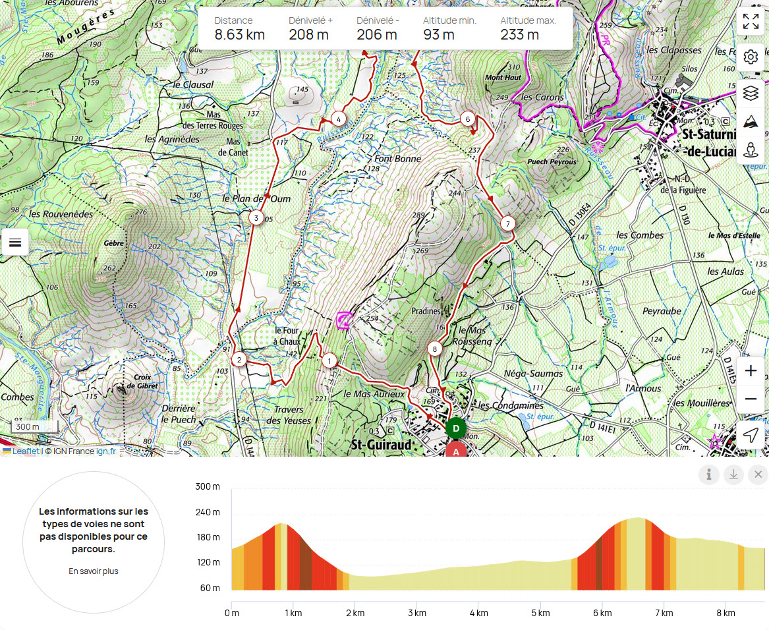This screenshot has height=630, width=769.
Task: Click waypoint marker 7 on the trail
Action: (507, 224)
